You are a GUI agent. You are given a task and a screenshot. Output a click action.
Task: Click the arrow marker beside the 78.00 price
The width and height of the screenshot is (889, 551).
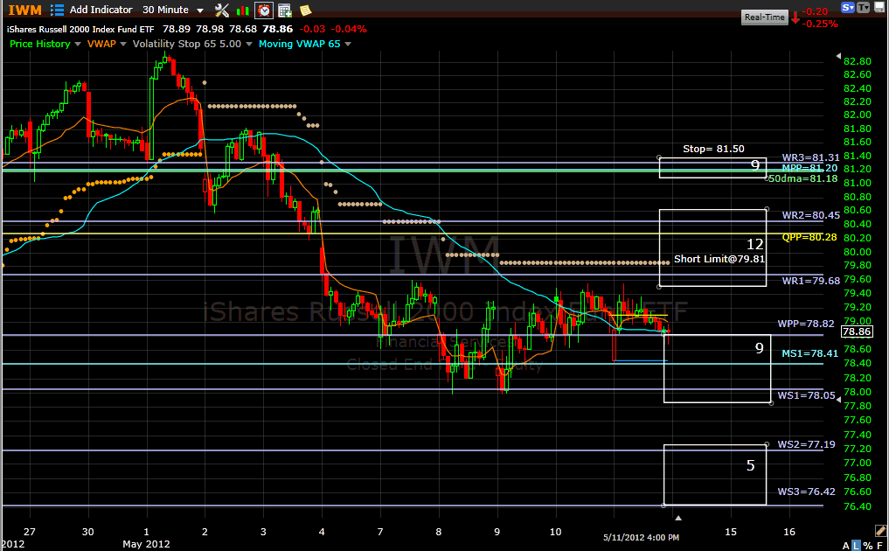838,400
